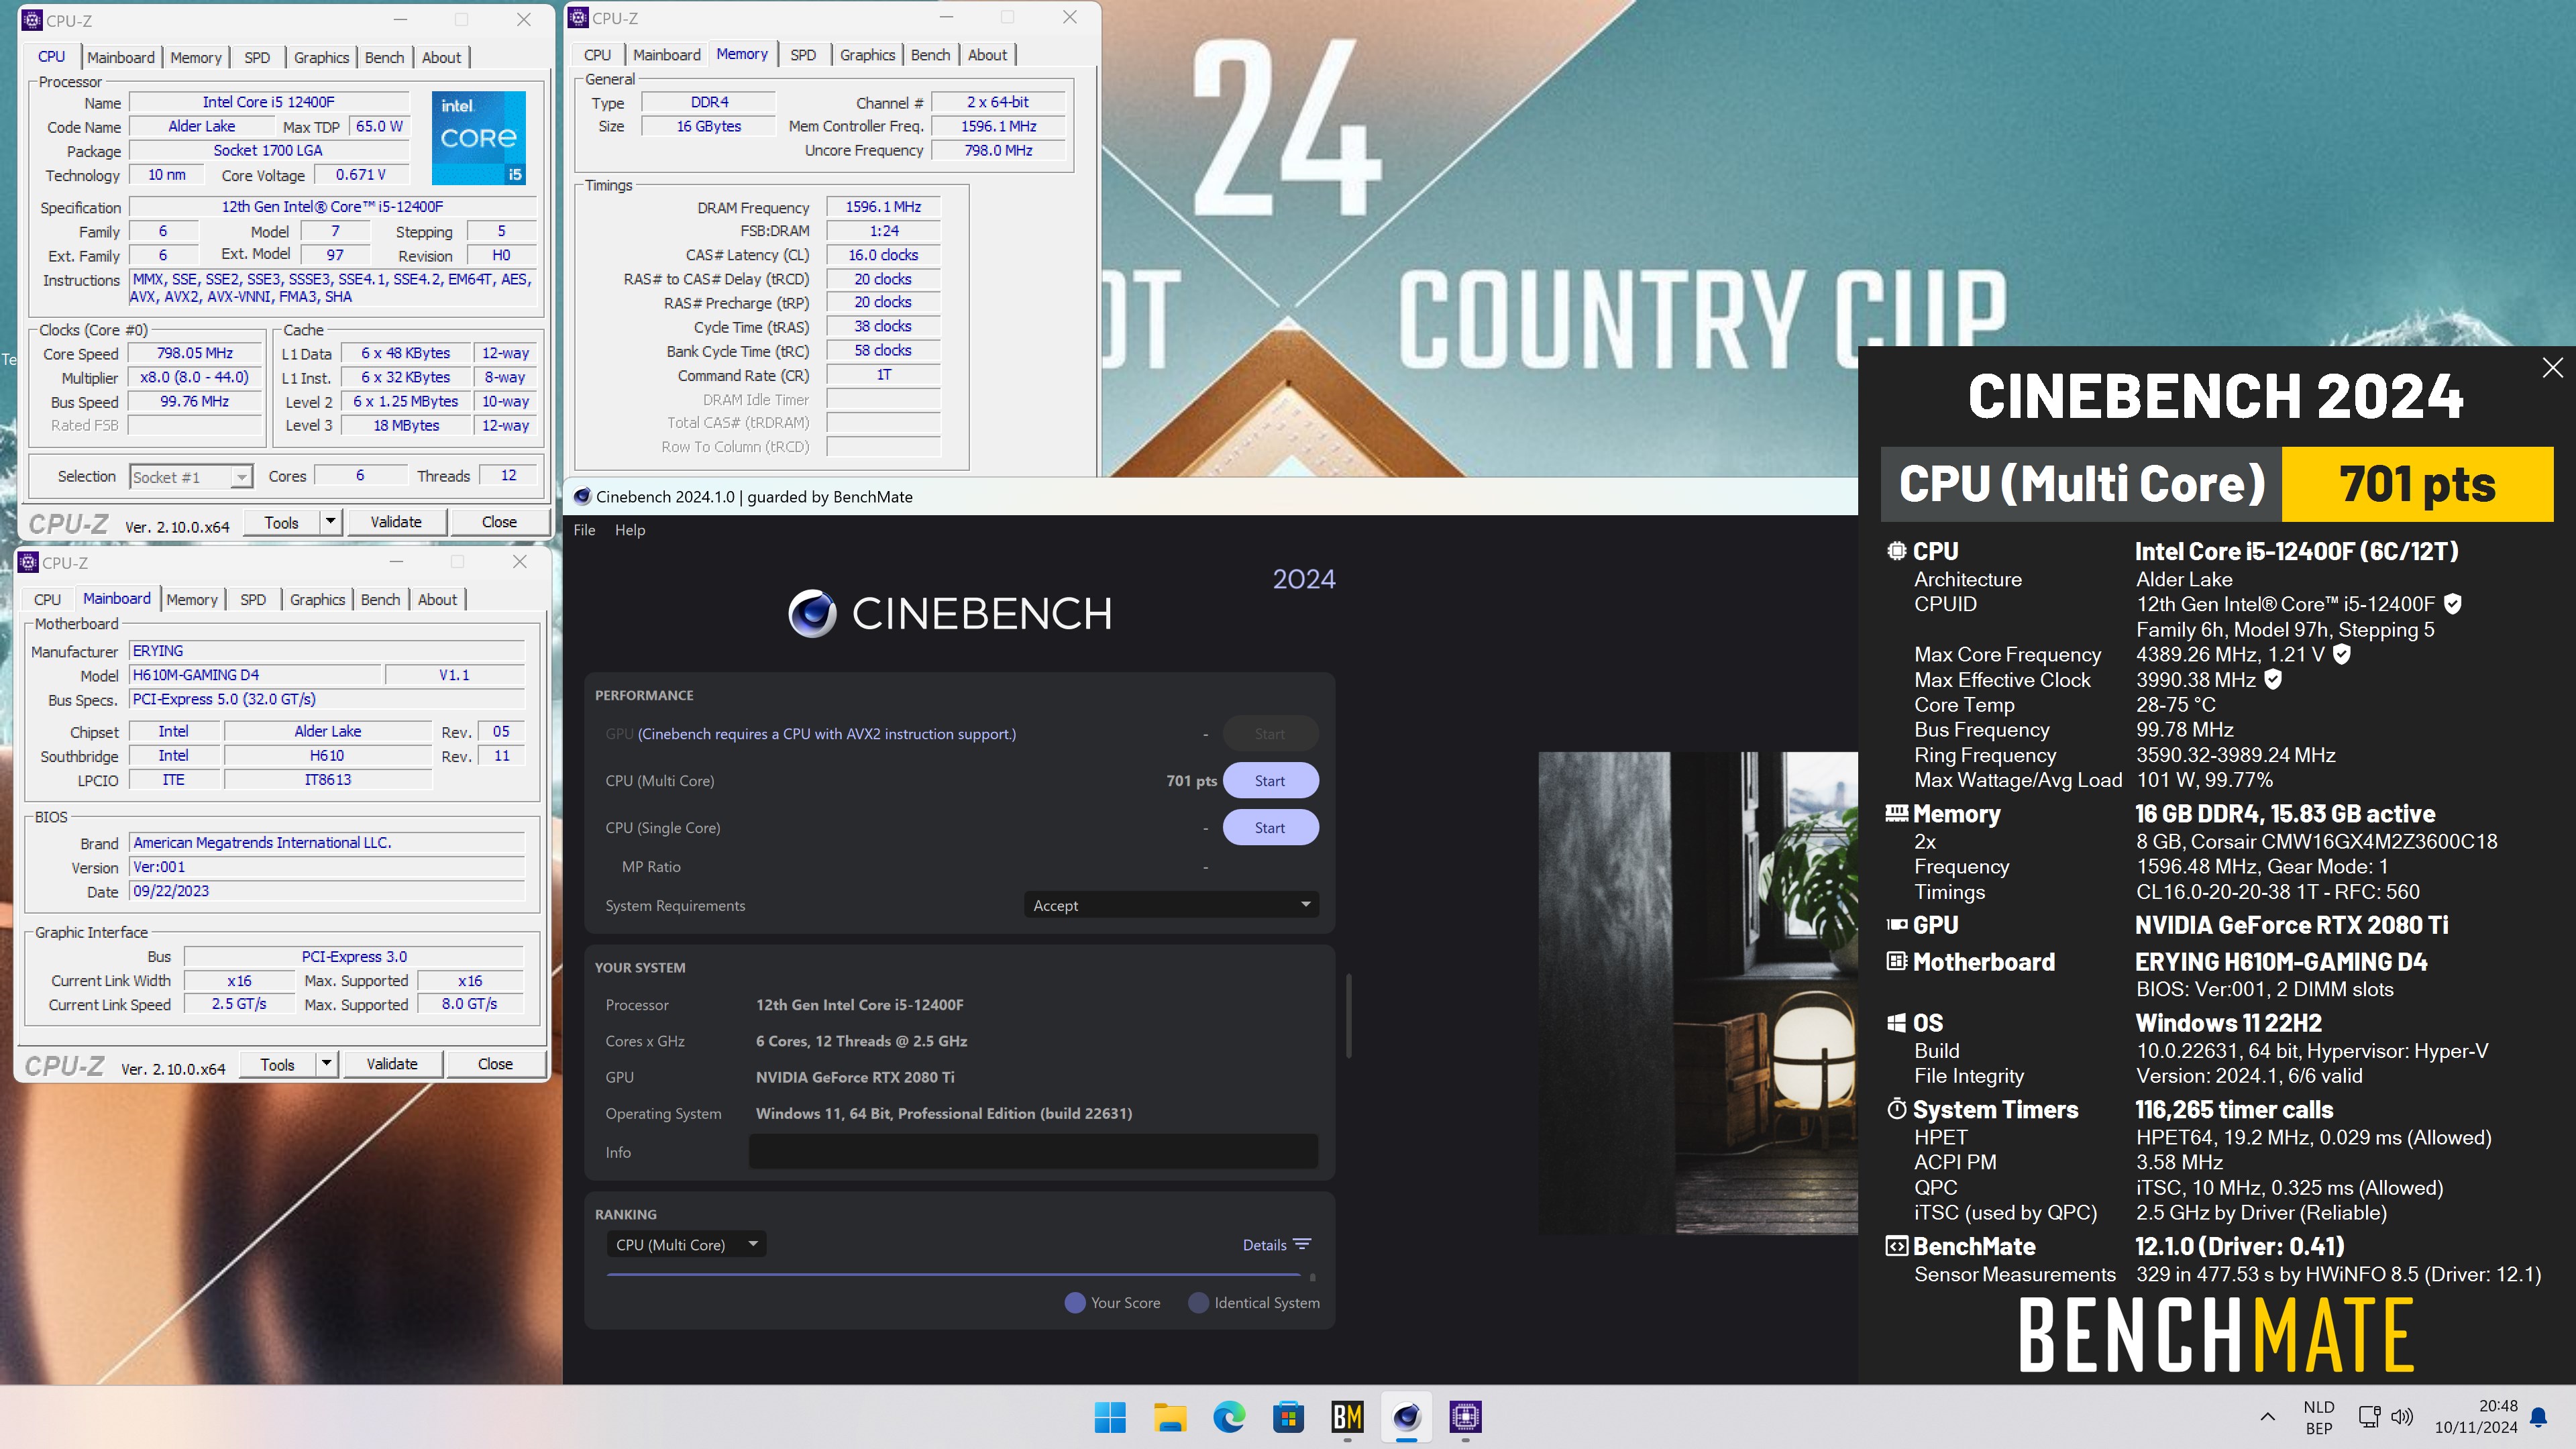Screen dimensions: 2576x1449
Task: Show hidden system tray icons
Action: [x=2267, y=1416]
